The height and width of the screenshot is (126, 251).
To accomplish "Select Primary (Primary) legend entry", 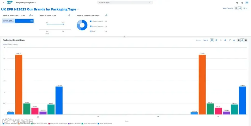I will tap(98, 21).
